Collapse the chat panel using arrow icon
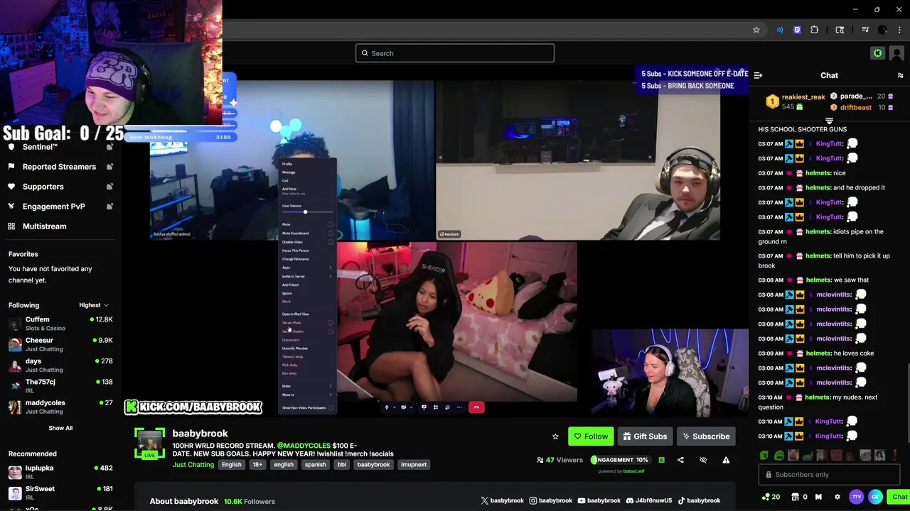Image resolution: width=910 pixels, height=511 pixels. (x=758, y=75)
